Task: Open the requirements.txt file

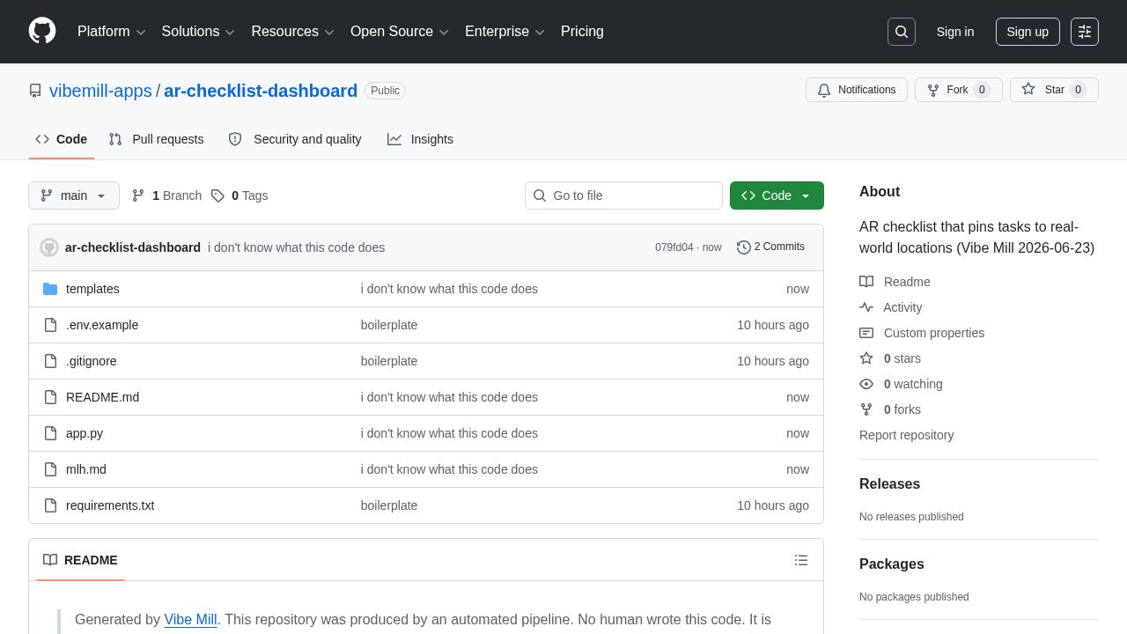Action: click(x=110, y=505)
